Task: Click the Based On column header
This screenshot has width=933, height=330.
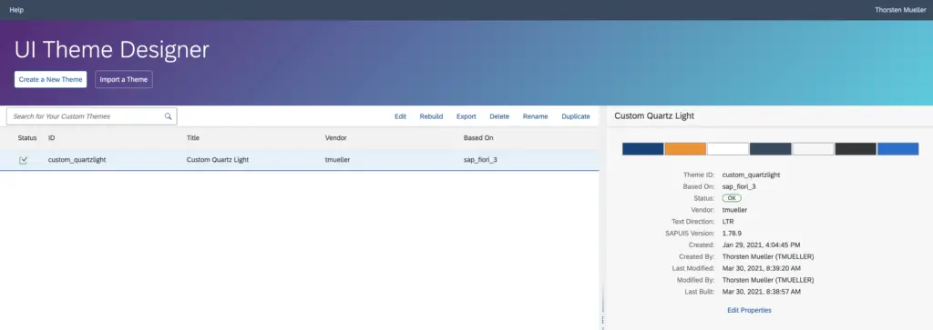Action: [478, 137]
